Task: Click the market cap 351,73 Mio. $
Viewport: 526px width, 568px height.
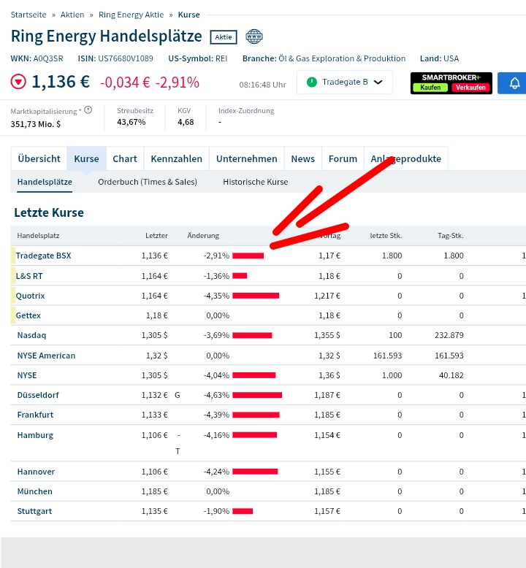Action: point(36,124)
